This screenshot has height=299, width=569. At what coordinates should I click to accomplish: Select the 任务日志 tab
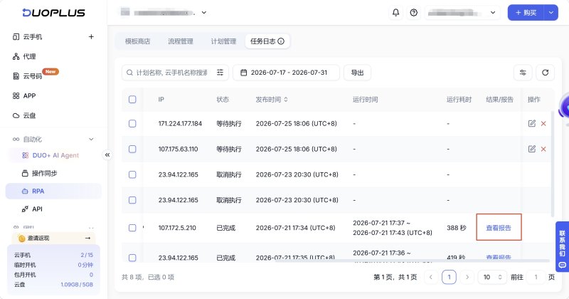pos(267,41)
